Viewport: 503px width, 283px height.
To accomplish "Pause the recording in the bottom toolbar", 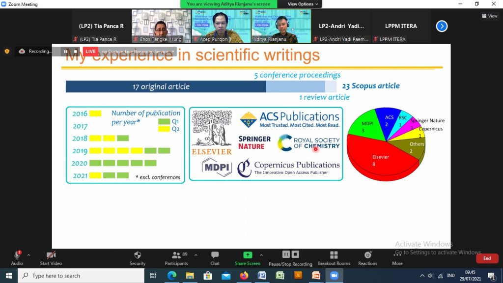I will (286, 255).
